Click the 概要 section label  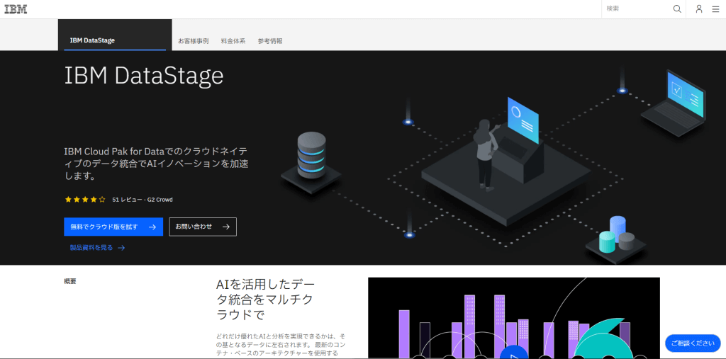70,281
